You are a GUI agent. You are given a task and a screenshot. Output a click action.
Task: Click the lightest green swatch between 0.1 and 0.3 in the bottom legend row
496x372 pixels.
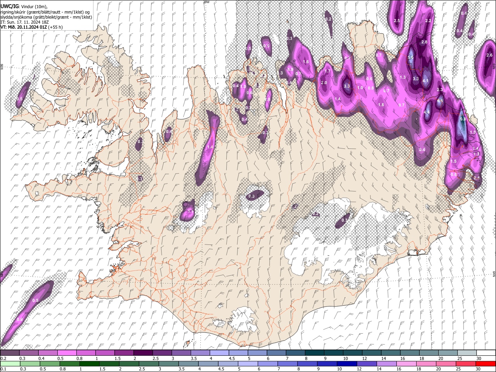pyautogui.click(x=10, y=363)
